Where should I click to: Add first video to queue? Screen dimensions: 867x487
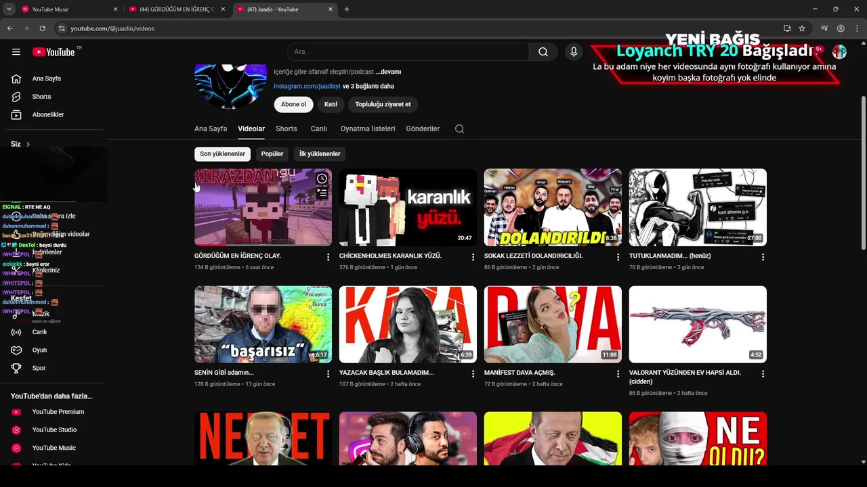322,193
